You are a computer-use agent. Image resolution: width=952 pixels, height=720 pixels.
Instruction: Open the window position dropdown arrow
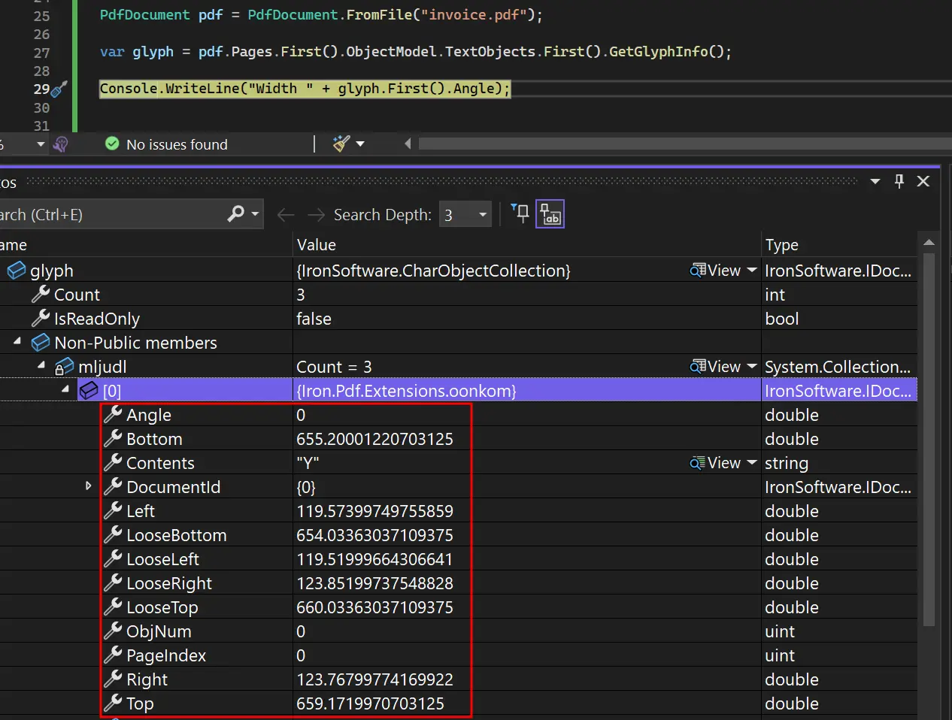point(875,181)
